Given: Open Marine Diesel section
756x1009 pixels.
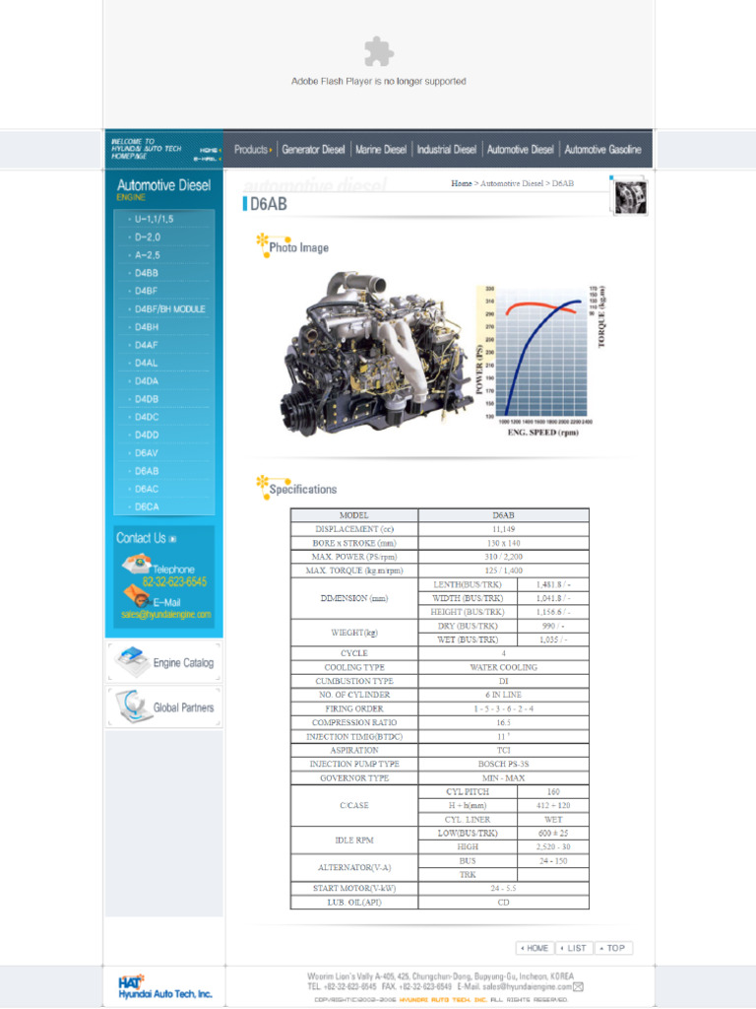Looking at the screenshot, I should 381,150.
